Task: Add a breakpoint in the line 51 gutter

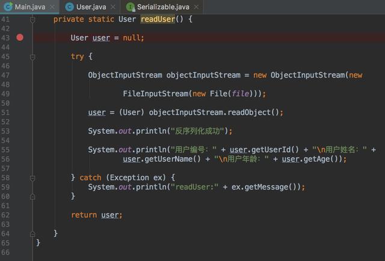Action: (x=20, y=112)
